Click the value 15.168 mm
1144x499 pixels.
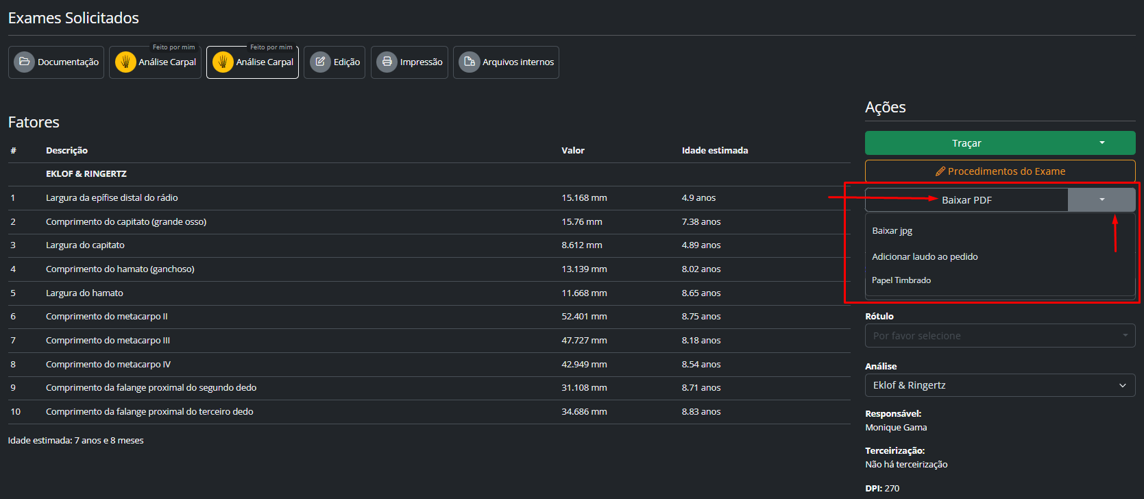tap(584, 198)
